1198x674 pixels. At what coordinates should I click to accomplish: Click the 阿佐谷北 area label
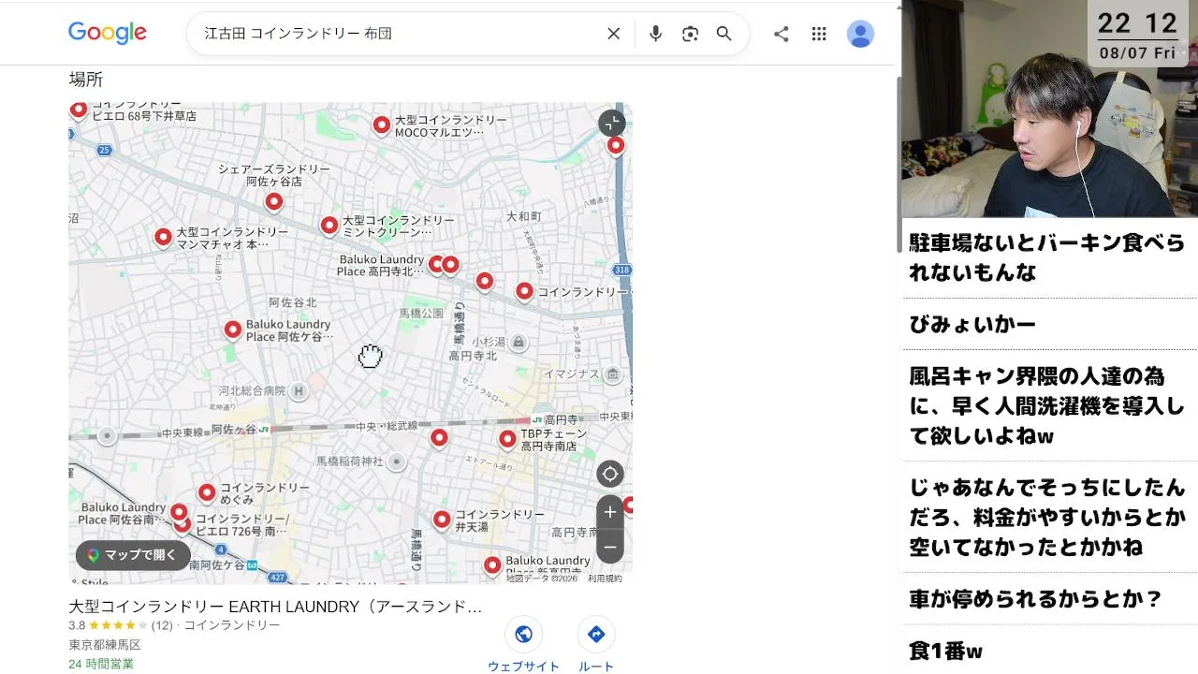tap(293, 302)
